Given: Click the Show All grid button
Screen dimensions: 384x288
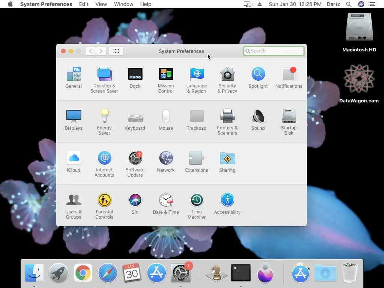Looking at the screenshot, I should point(116,51).
